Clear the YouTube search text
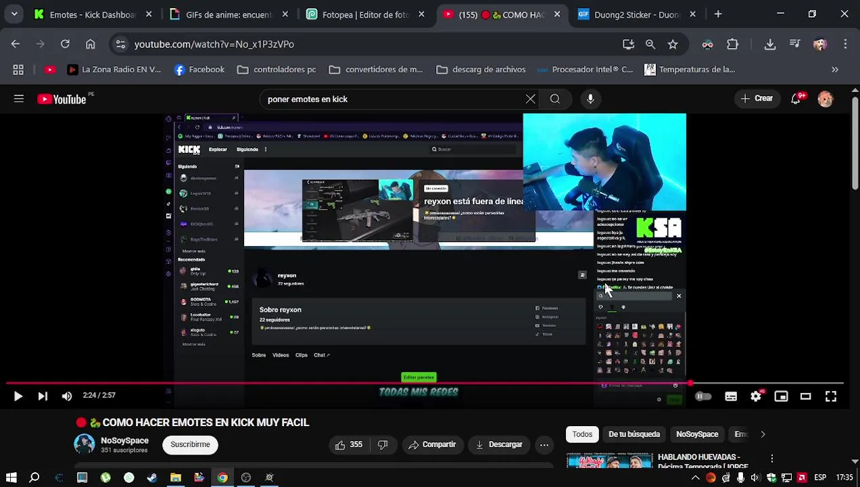860x487 pixels. tap(531, 99)
